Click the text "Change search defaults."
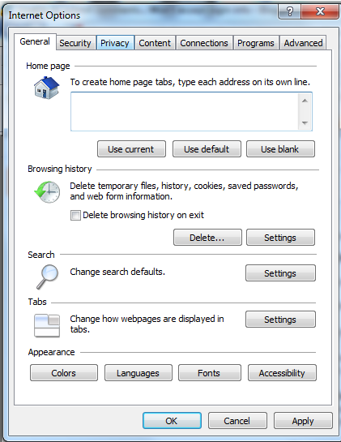The width and height of the screenshot is (341, 442). [x=117, y=272]
